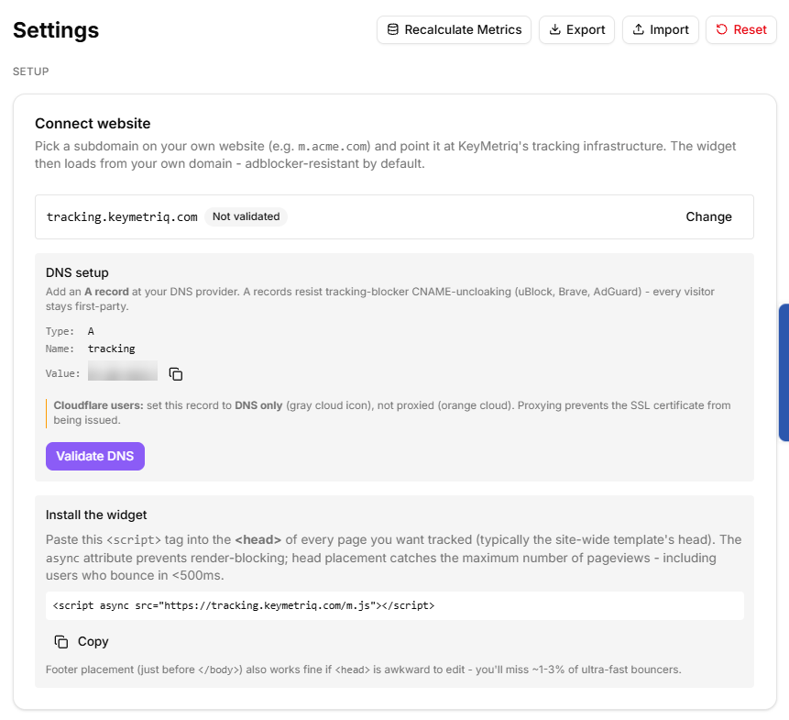Click the footer placement note text

(363, 670)
